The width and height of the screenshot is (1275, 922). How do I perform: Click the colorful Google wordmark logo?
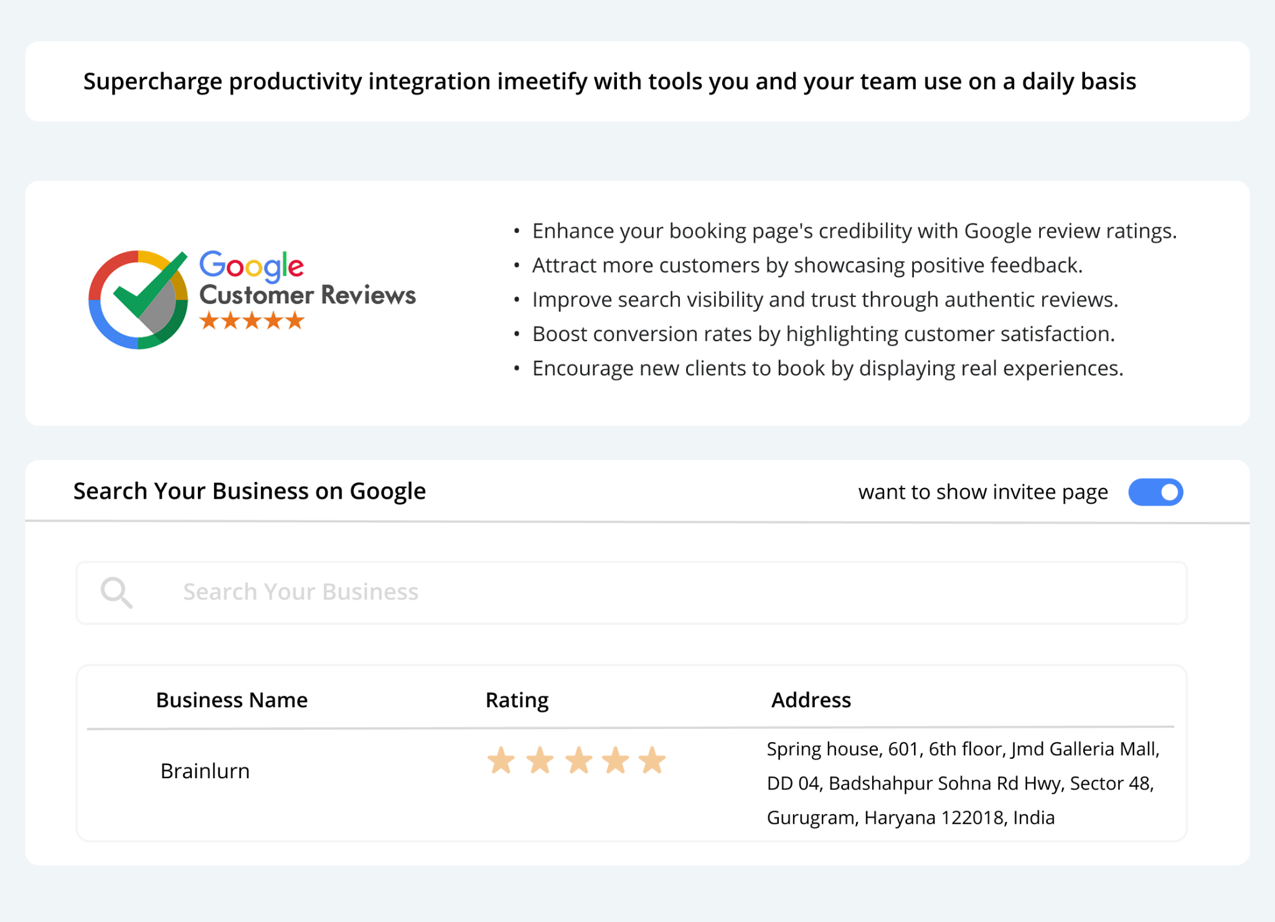point(252,266)
